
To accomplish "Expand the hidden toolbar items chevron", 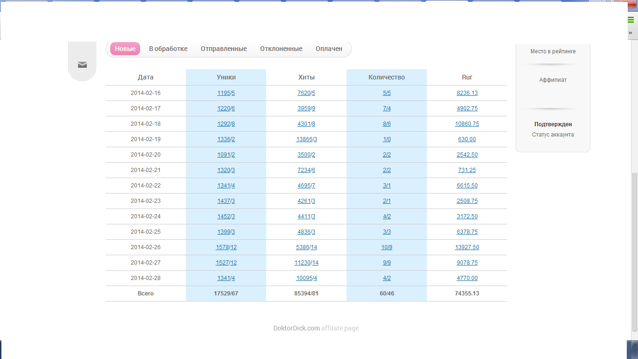I will coord(631,33).
